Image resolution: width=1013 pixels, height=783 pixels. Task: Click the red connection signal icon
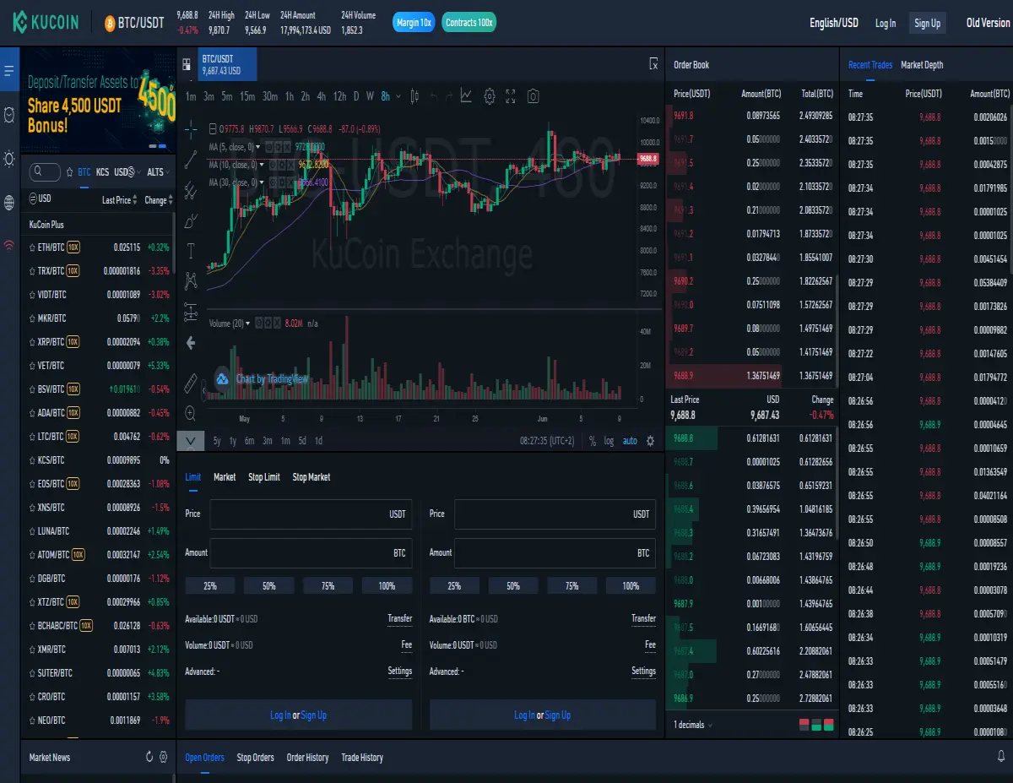click(9, 246)
